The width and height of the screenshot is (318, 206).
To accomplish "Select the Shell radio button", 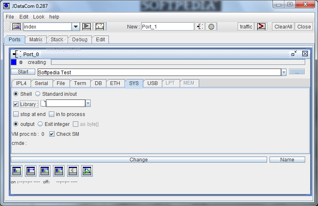I will click(16, 94).
